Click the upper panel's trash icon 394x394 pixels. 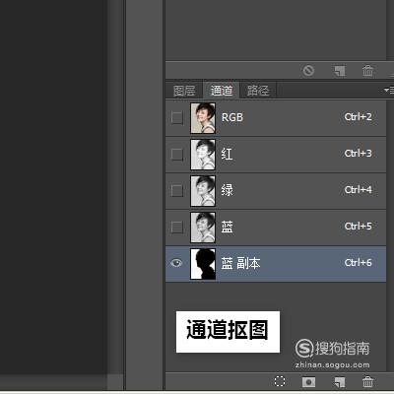pyautogui.click(x=367, y=70)
